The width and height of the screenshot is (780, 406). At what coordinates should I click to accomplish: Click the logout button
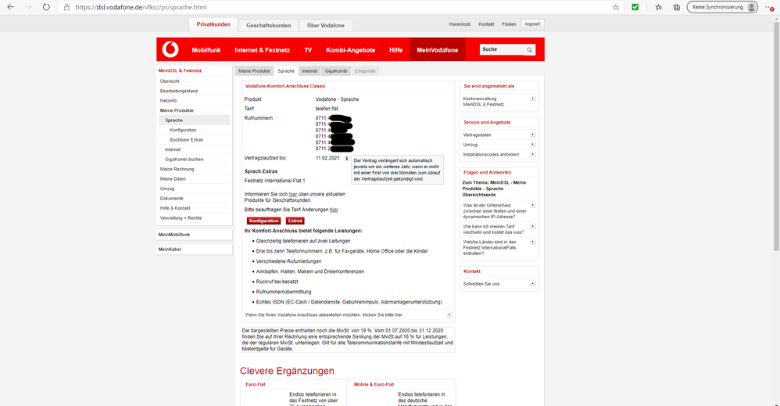pos(533,24)
